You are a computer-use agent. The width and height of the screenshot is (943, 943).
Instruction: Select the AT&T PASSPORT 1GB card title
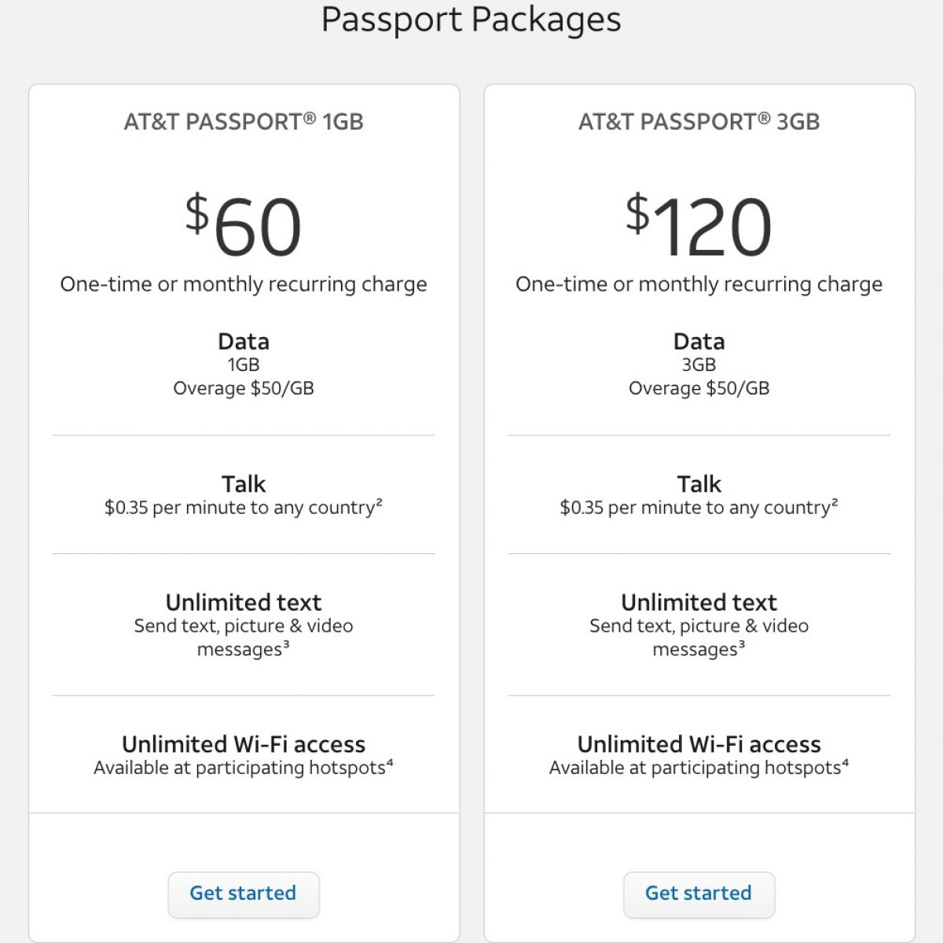click(x=244, y=122)
